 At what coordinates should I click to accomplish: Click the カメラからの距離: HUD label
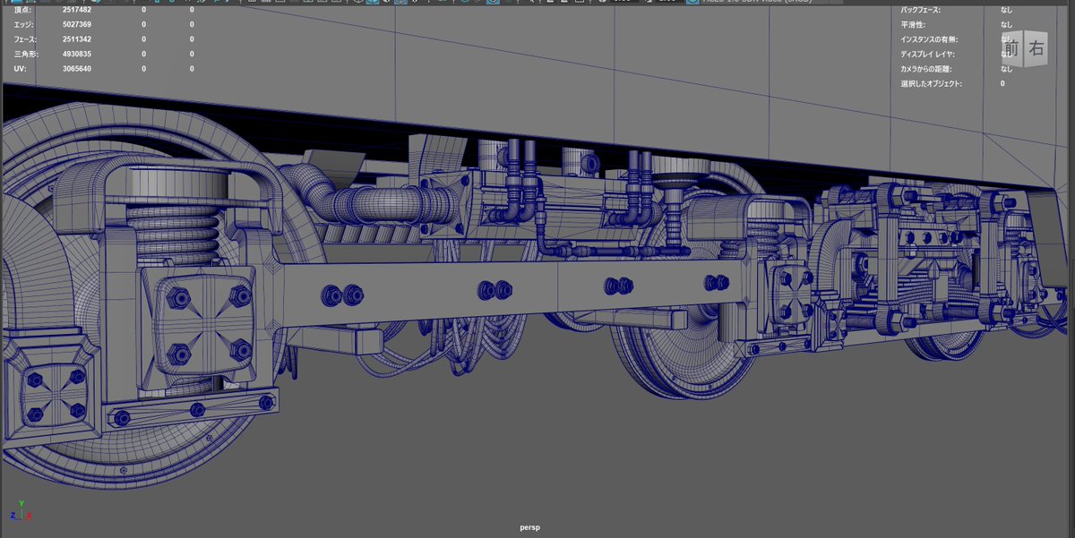926,69
